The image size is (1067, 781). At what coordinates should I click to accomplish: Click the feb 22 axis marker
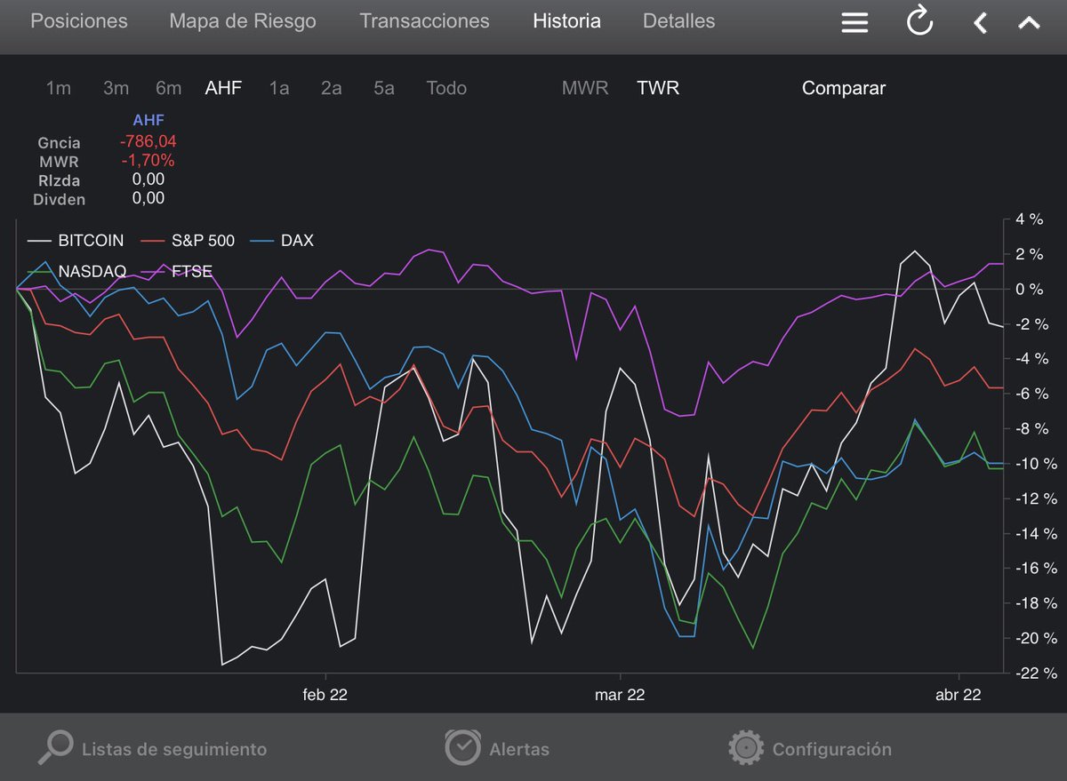click(325, 695)
